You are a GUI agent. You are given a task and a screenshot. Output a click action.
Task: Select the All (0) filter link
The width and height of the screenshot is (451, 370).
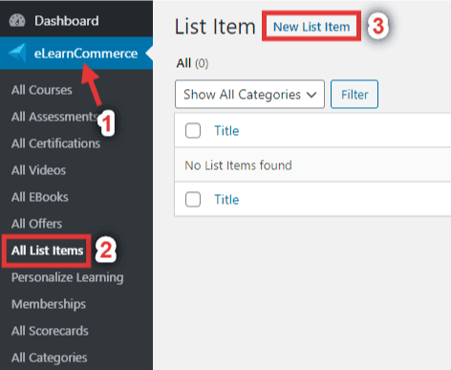[192, 63]
